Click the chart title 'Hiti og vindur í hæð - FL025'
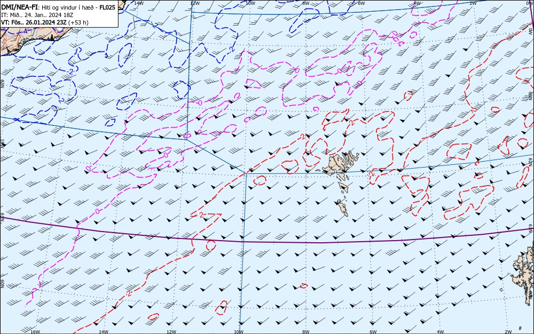This screenshot has height=334, width=534. tap(78, 7)
